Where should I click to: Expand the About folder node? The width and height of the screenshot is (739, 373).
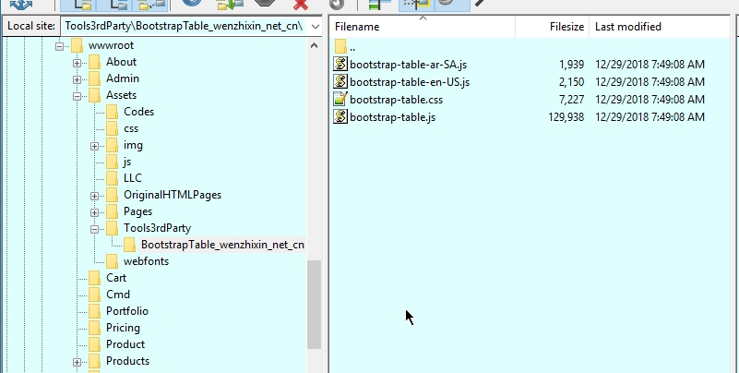click(x=77, y=63)
